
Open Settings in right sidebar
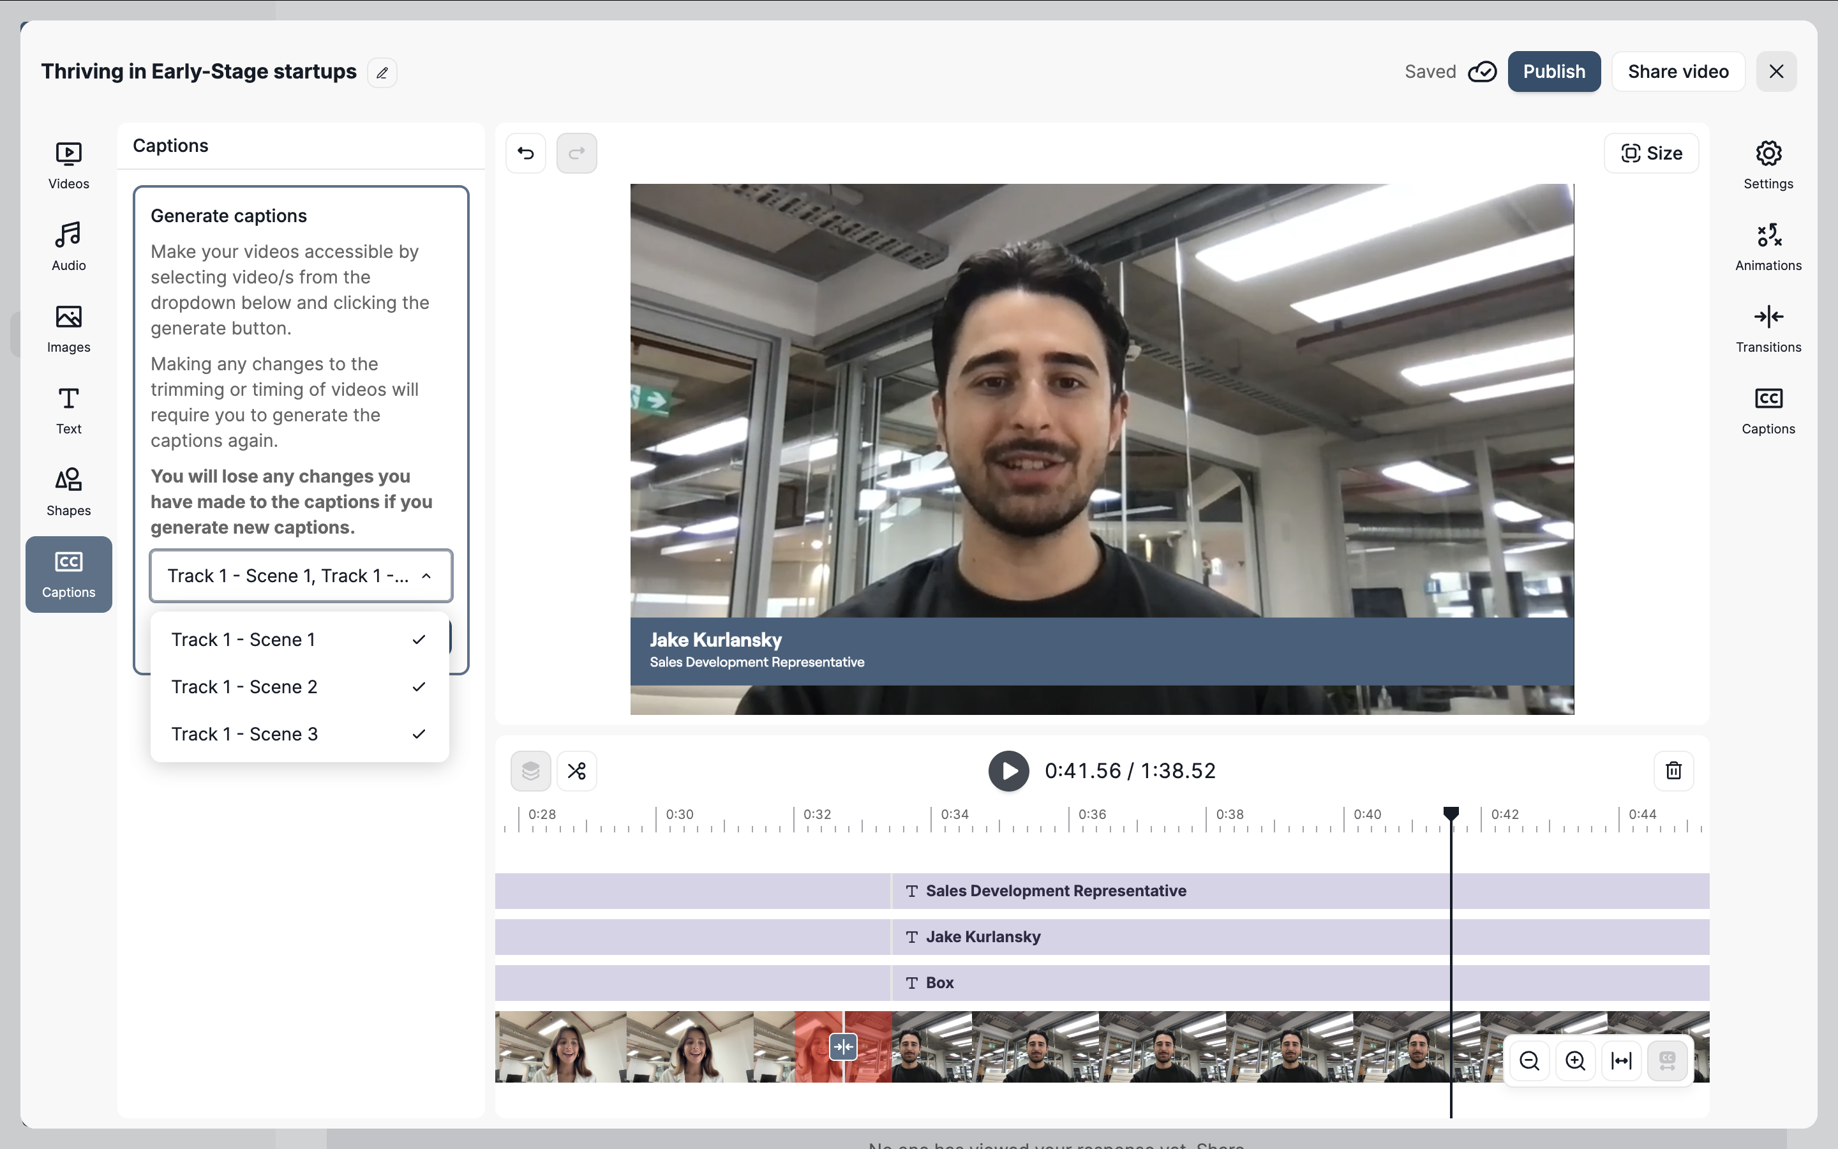pos(1768,166)
